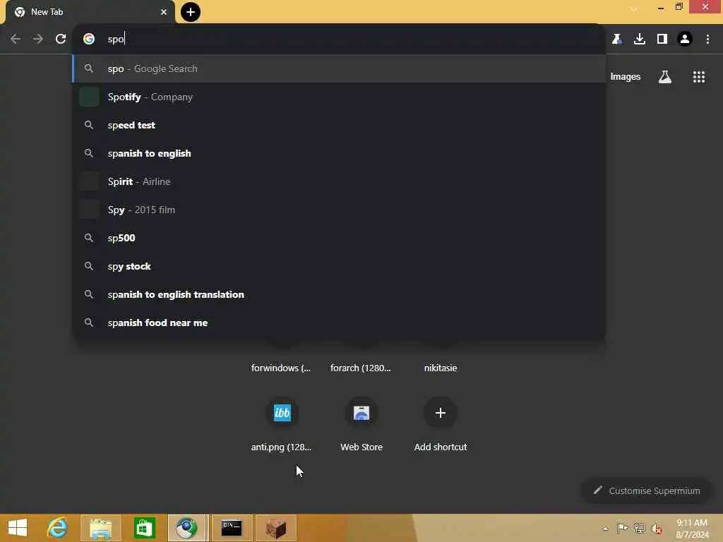Open Windows Store from taskbar
The image size is (723, 542).
click(x=144, y=528)
